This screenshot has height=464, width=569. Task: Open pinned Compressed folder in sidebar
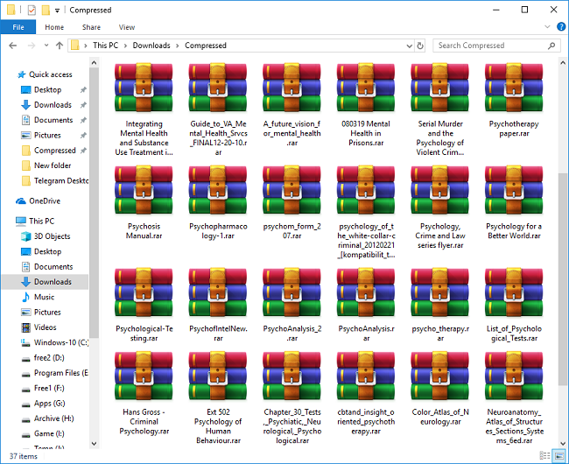tap(55, 151)
